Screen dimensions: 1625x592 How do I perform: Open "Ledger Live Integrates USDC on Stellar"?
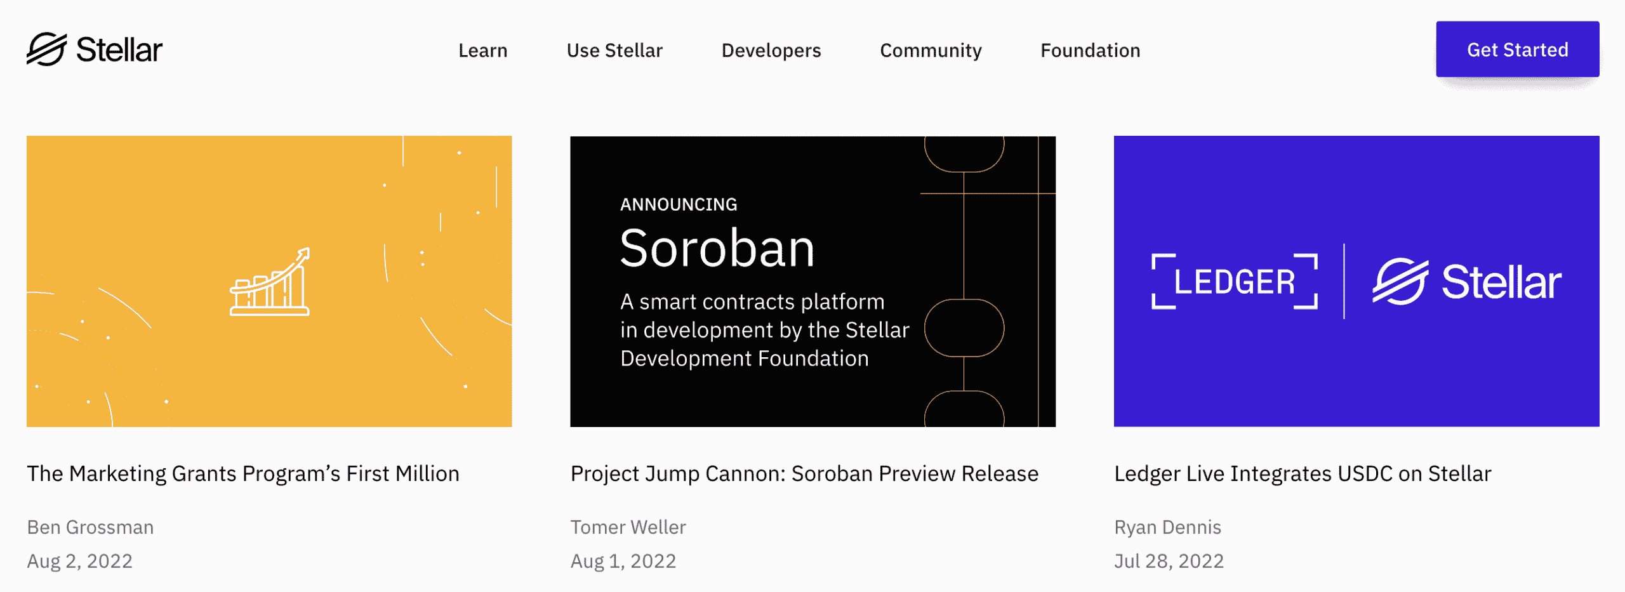(1303, 474)
